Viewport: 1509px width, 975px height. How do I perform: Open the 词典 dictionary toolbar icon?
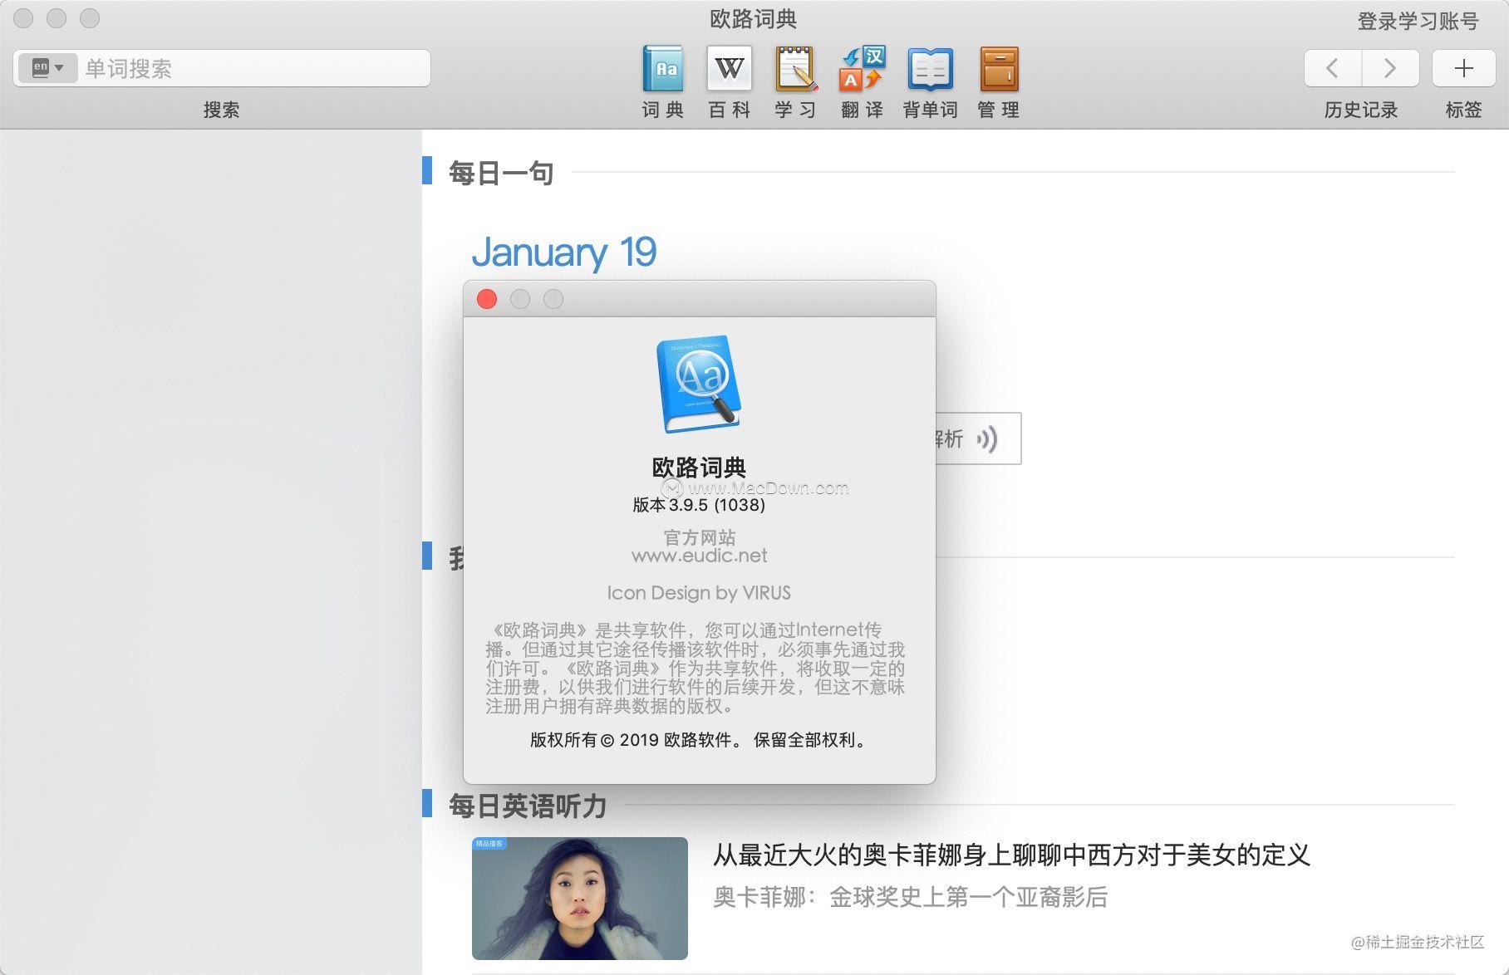(662, 69)
